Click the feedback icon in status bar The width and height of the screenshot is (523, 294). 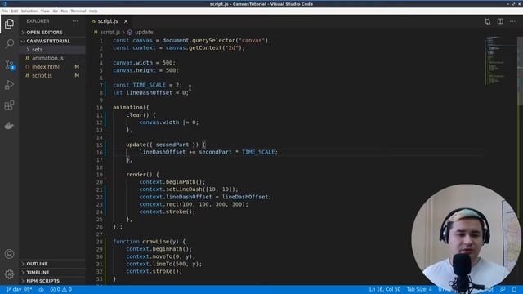(503, 289)
